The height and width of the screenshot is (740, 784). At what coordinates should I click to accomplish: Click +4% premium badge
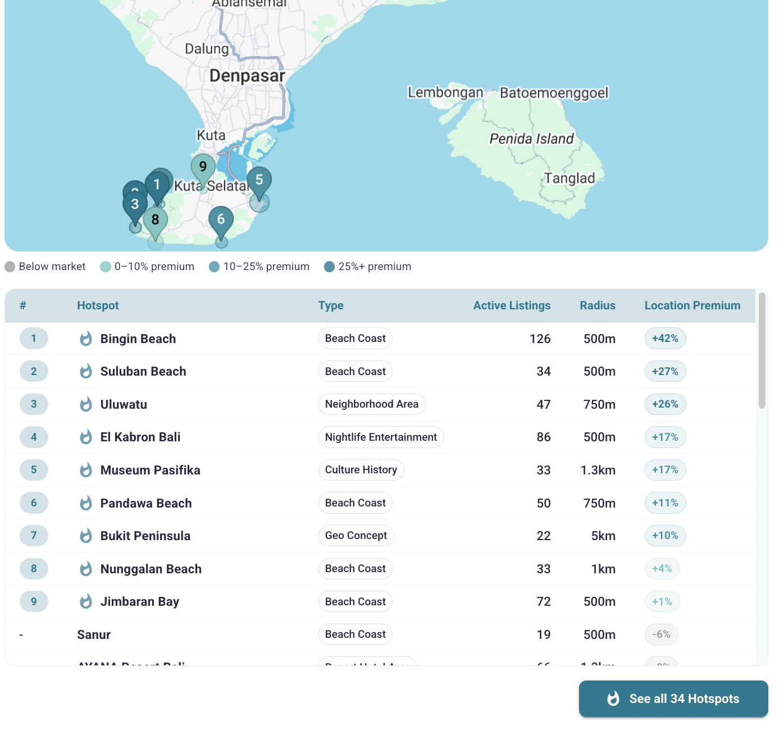pos(662,569)
